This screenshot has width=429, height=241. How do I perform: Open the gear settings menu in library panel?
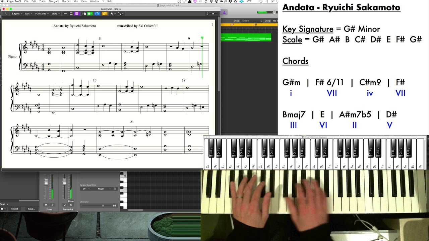[x=3, y=209]
